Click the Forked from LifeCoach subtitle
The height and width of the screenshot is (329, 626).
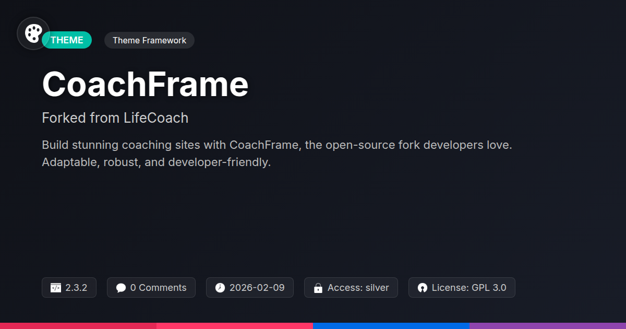115,118
